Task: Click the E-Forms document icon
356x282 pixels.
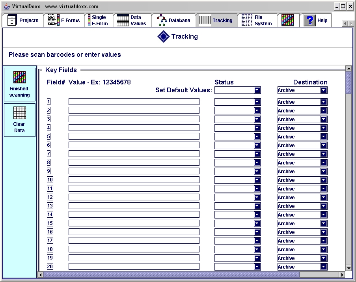Action: [x=54, y=20]
